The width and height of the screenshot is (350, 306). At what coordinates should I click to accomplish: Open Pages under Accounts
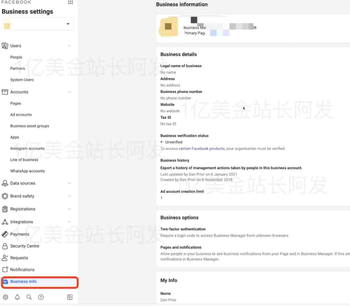(16, 104)
